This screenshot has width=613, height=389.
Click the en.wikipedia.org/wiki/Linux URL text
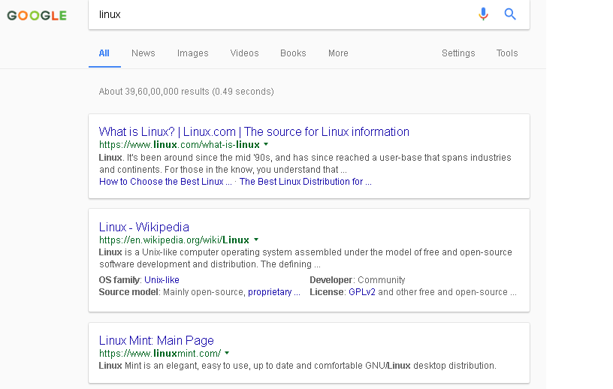pyautogui.click(x=174, y=240)
